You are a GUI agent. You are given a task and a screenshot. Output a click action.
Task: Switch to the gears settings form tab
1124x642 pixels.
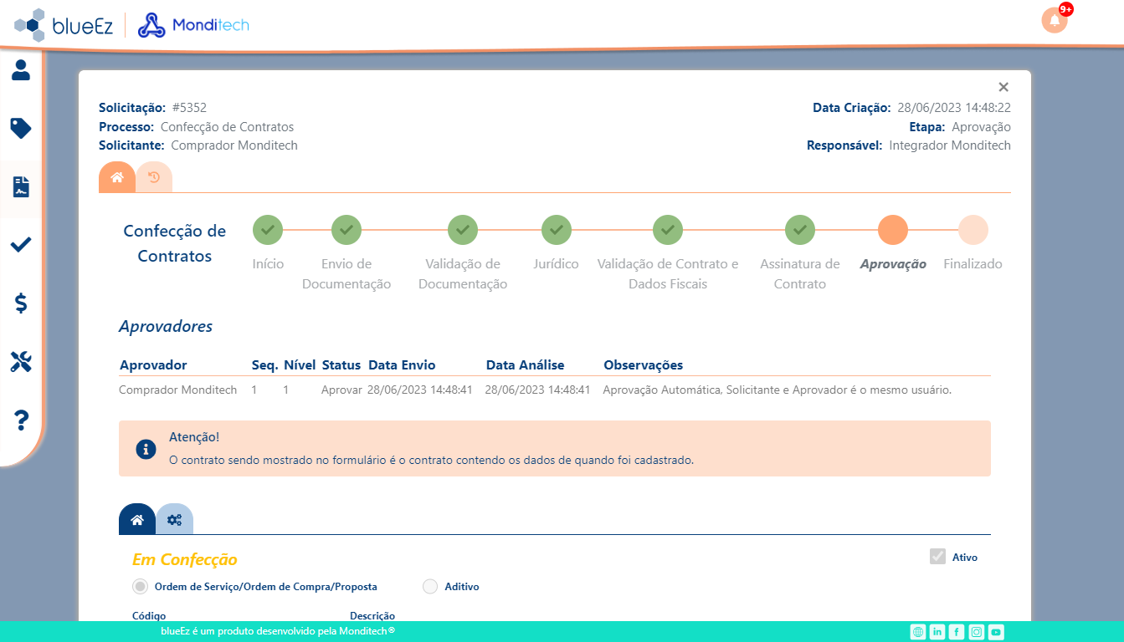pyautogui.click(x=174, y=519)
